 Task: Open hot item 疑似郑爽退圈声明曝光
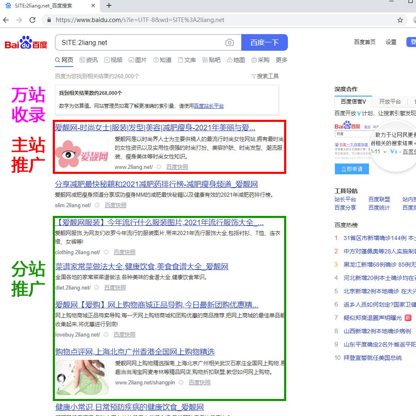click(x=373, y=317)
